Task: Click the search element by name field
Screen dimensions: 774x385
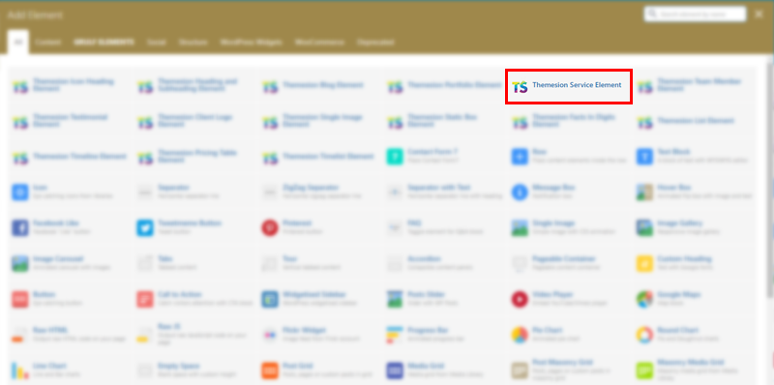Action: click(x=695, y=15)
